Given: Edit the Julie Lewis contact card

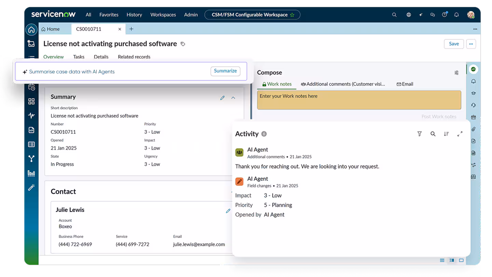Looking at the screenshot, I should pos(228,211).
